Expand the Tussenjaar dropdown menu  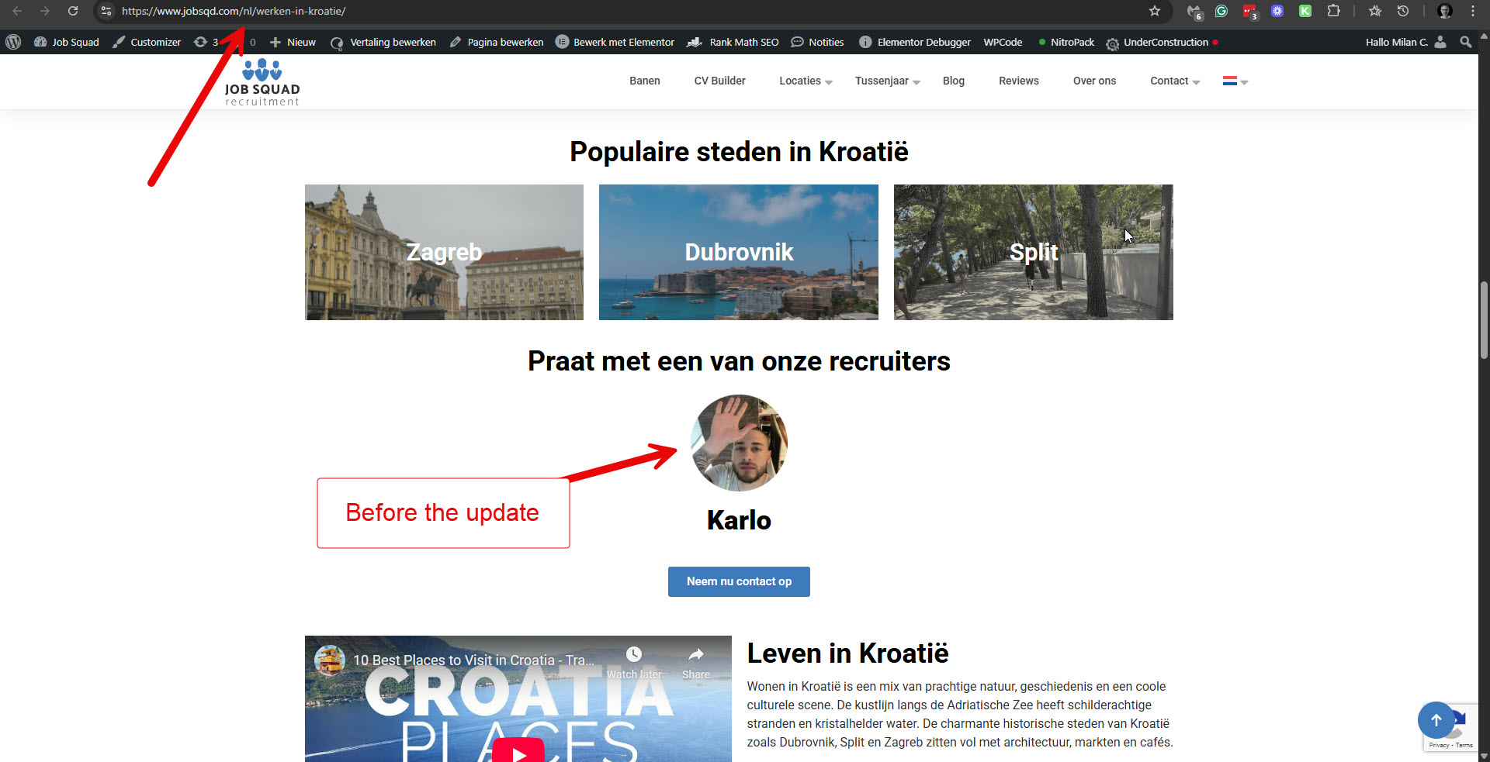(887, 81)
